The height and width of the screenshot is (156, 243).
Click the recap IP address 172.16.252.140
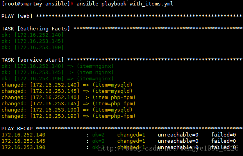pos(23,135)
